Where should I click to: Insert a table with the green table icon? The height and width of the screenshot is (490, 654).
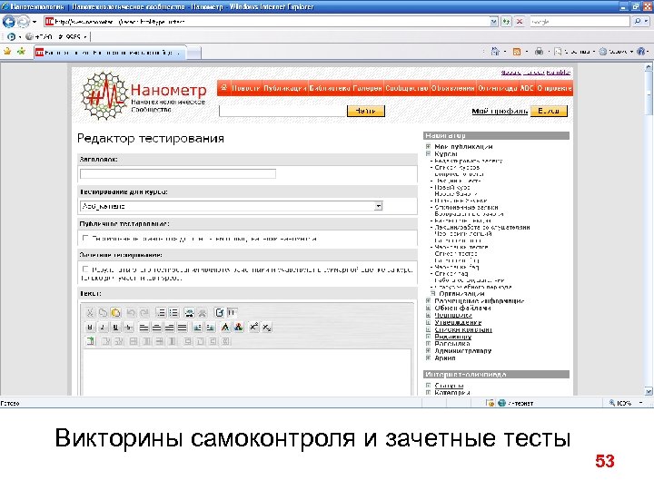(90, 342)
